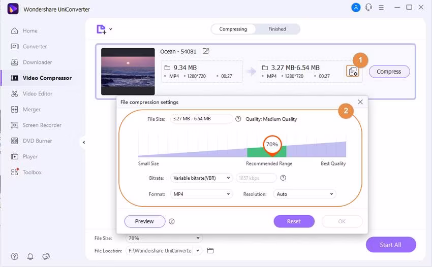The width and height of the screenshot is (432, 267).
Task: Click the help icon beside File Size field
Action: (238, 119)
